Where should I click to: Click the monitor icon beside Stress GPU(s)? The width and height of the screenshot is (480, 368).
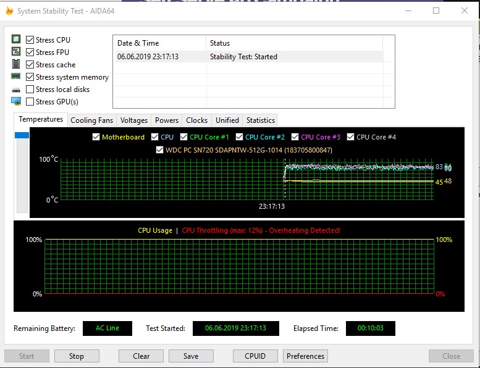coord(16,101)
